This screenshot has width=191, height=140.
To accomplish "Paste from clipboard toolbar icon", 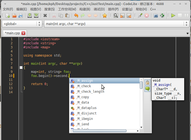I will (x=67, y=15).
